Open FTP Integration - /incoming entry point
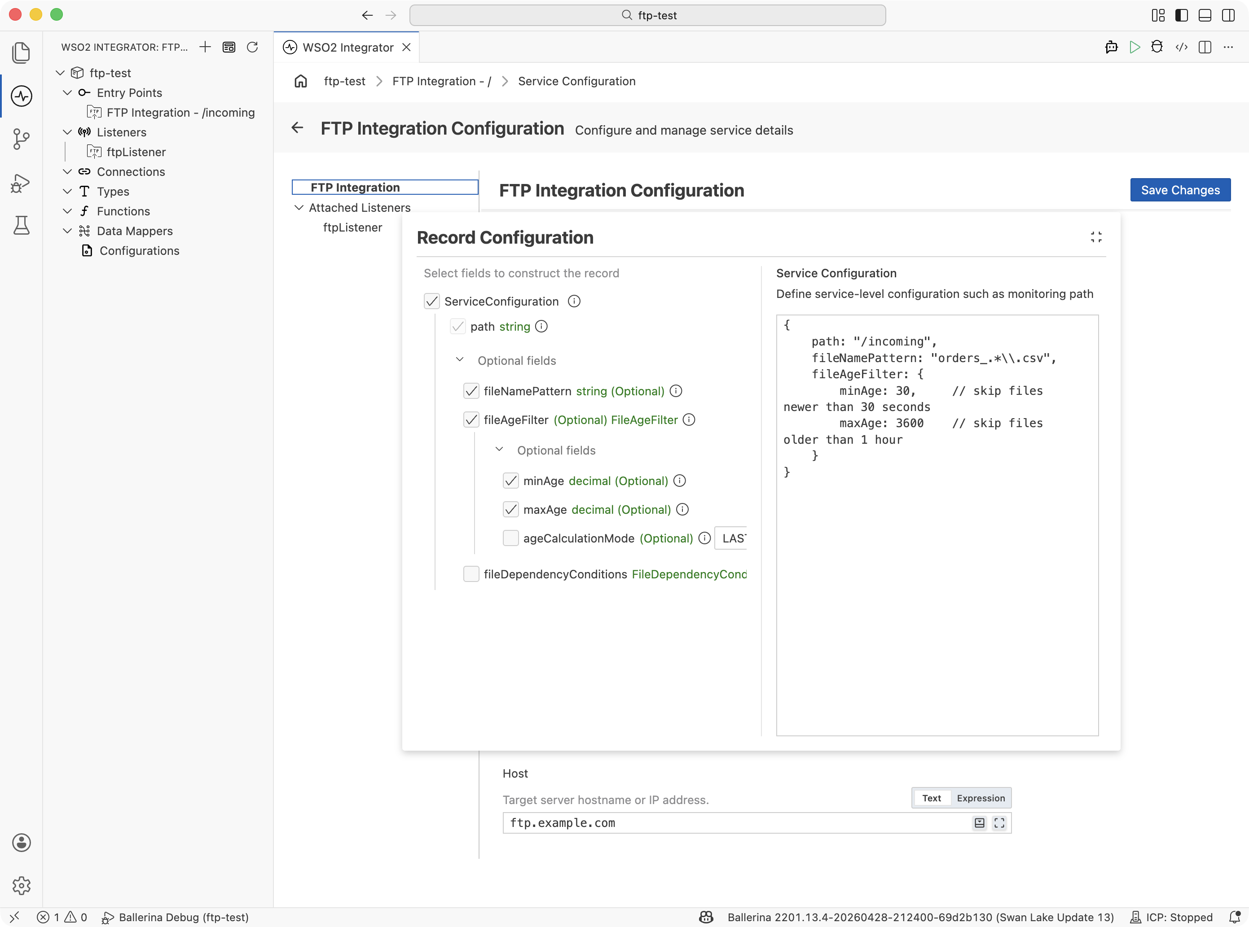Image resolution: width=1249 pixels, height=927 pixels. [180, 112]
